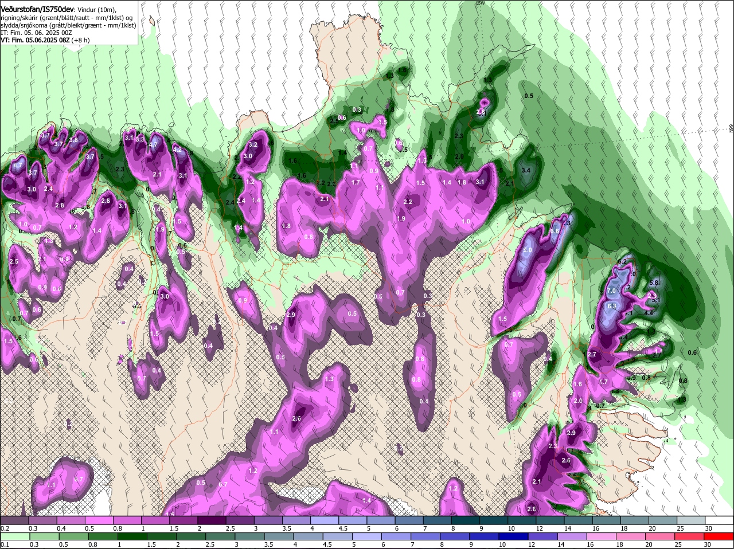The image size is (734, 549).
Task: Click the 3.2 precipitation value on the map
Action: 253,145
